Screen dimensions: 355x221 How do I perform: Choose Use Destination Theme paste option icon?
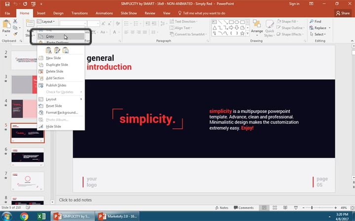click(x=48, y=50)
